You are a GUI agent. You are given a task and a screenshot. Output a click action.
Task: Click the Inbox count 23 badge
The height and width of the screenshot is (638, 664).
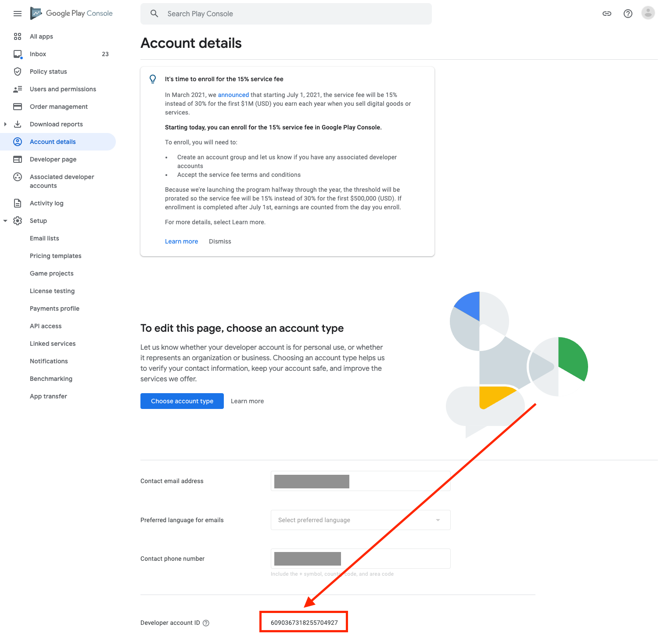pyautogui.click(x=105, y=54)
